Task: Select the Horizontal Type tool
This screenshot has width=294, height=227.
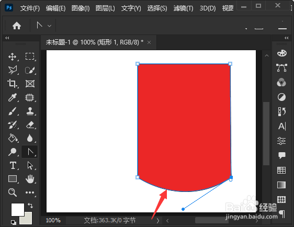Action: (13, 165)
